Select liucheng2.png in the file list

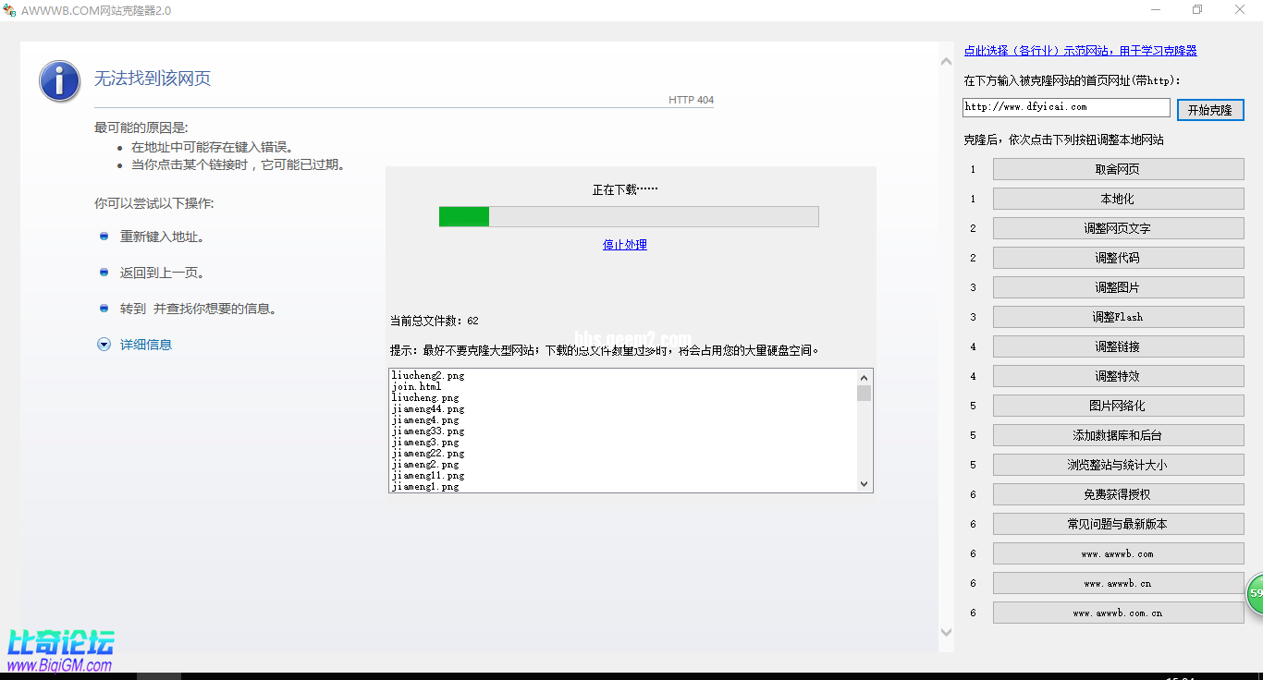tap(428, 376)
